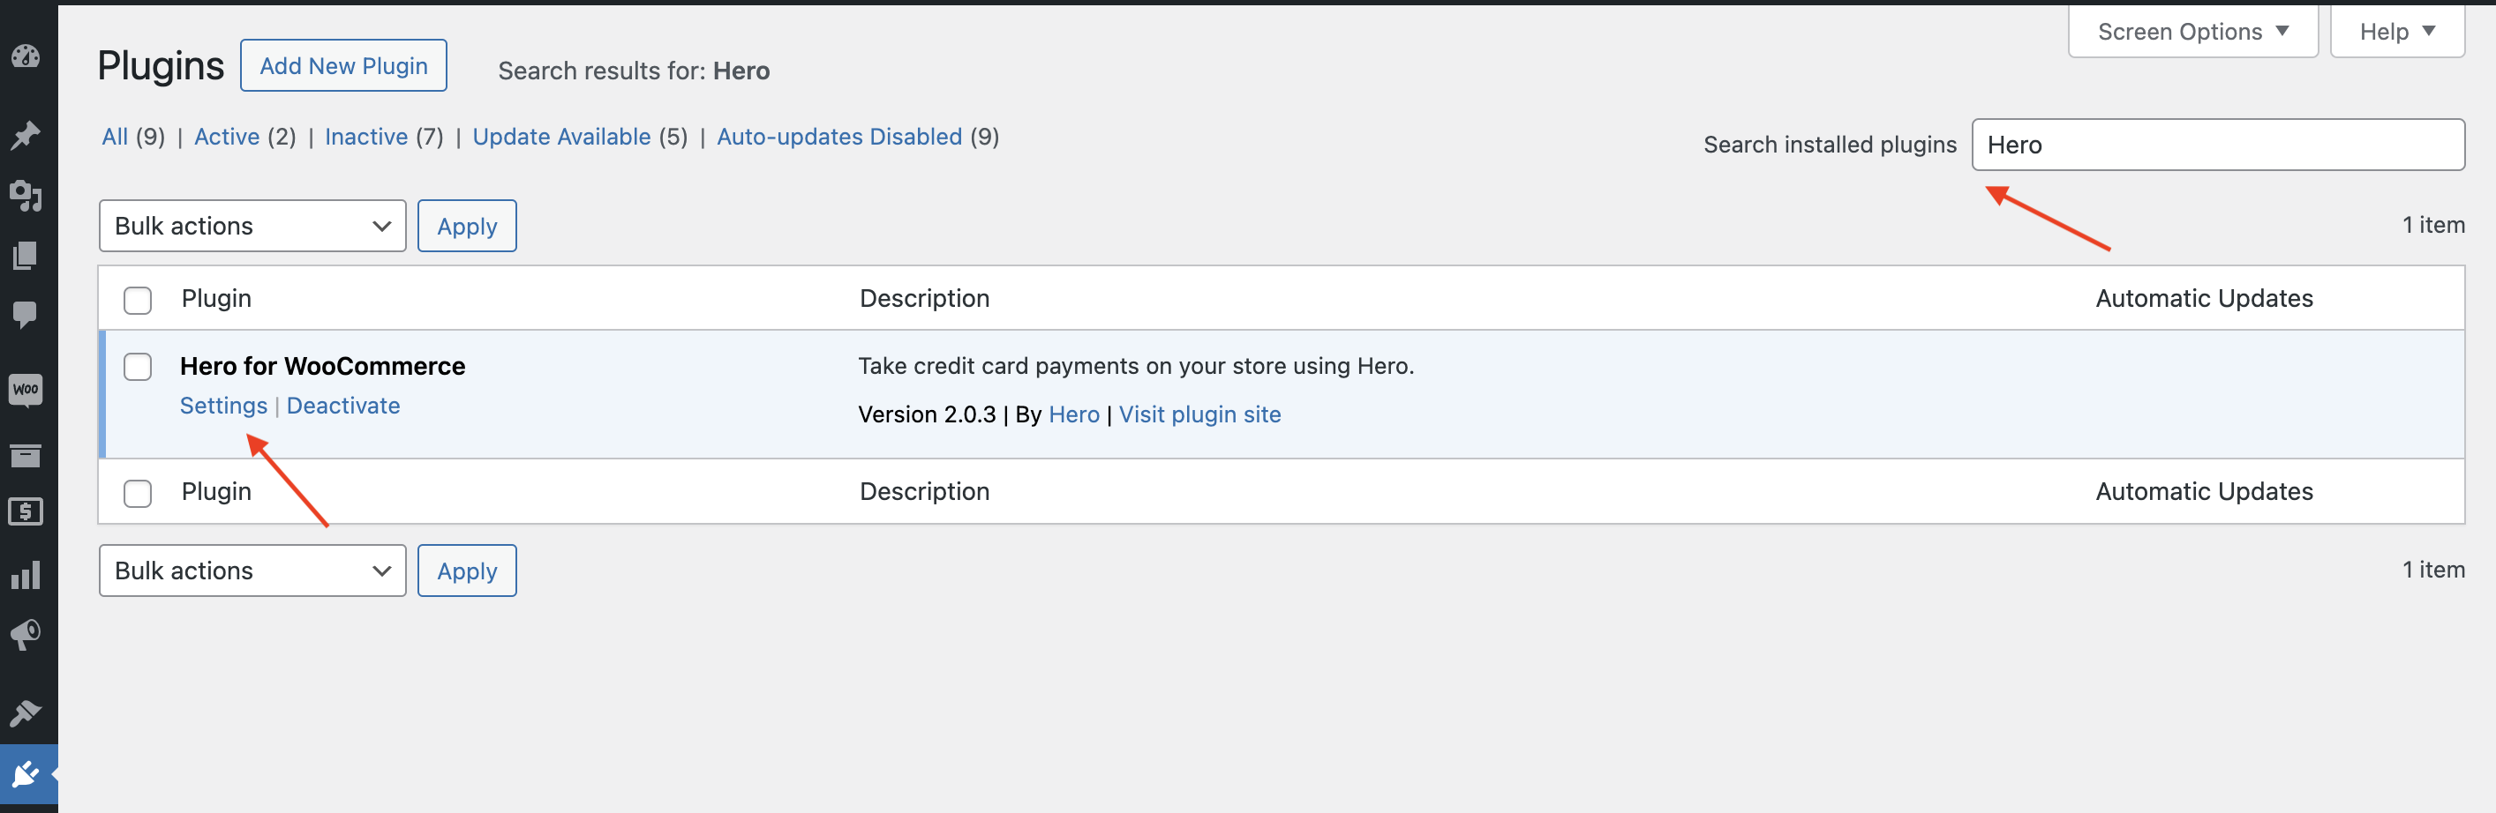Open the Bulk actions dropdown
The image size is (2496, 813).
point(252,226)
